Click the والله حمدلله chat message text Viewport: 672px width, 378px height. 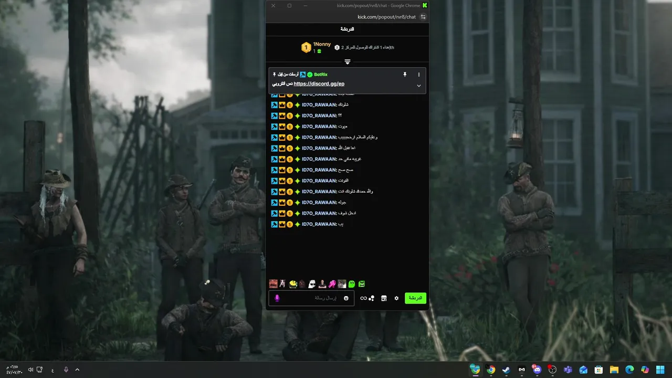[x=356, y=192]
